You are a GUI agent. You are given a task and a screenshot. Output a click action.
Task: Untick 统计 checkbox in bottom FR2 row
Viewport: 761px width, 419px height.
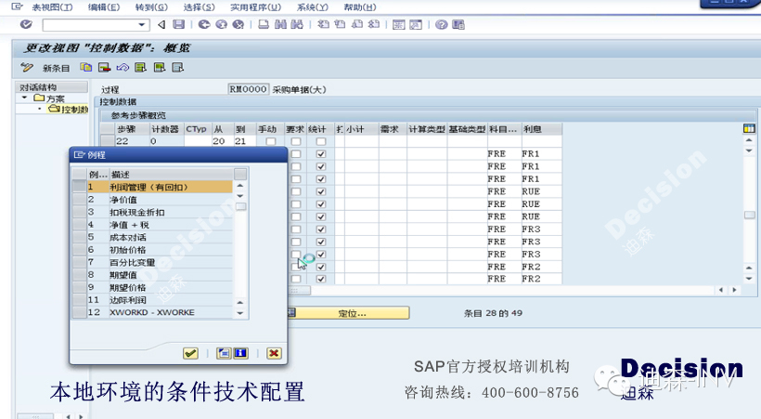(321, 279)
